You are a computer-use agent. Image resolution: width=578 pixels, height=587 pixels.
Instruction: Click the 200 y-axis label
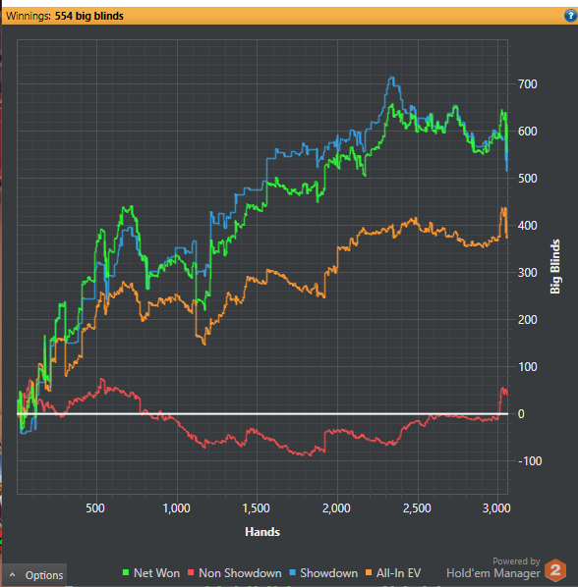click(528, 320)
